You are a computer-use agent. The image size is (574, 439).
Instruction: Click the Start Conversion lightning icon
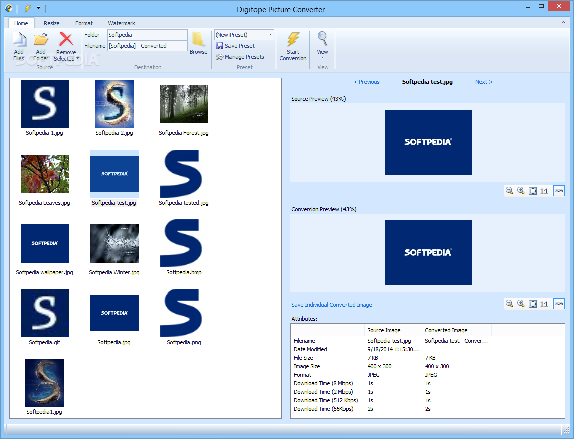293,39
